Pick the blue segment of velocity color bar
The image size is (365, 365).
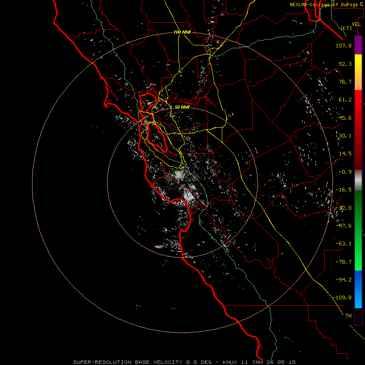[358, 289]
